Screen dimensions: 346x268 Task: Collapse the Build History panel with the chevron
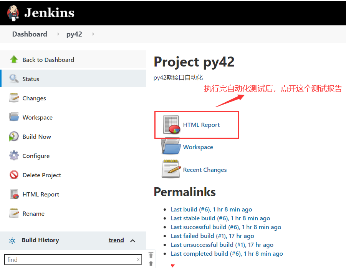[x=132, y=241]
